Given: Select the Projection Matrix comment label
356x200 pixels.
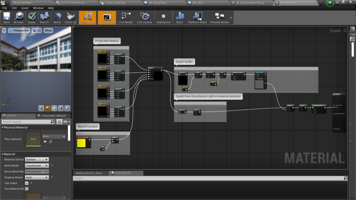Looking at the screenshot, I should click(107, 41).
